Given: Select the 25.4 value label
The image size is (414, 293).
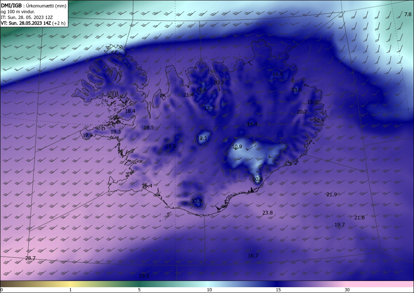Looking at the screenshot, I should pos(147,186).
